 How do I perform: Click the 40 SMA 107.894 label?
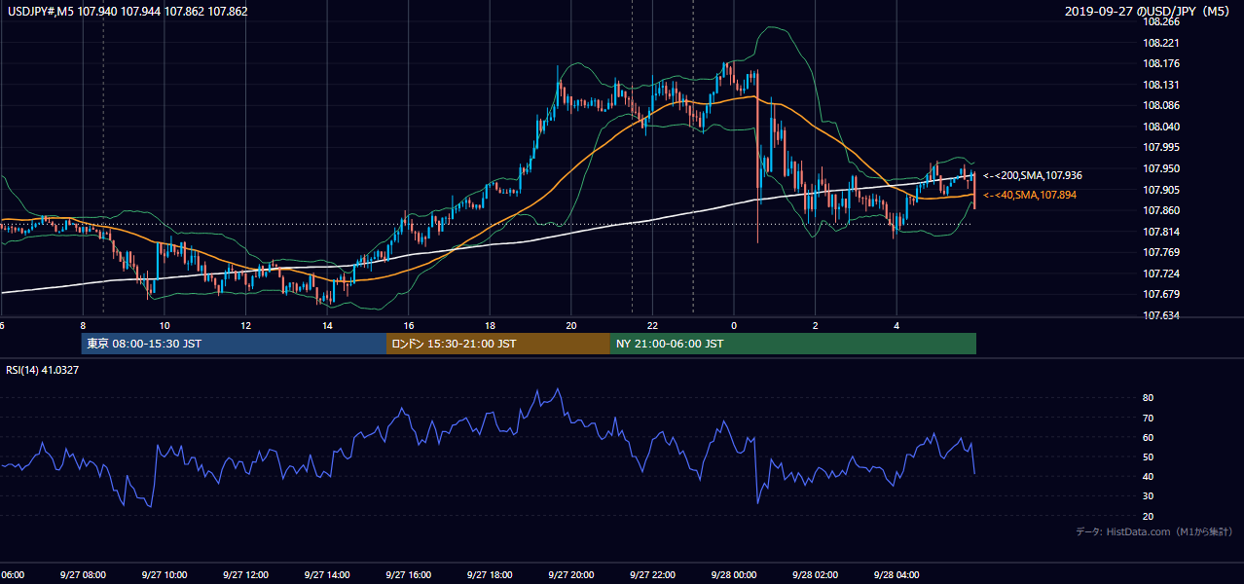pyautogui.click(x=1030, y=196)
